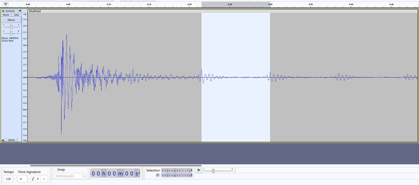Open the selection settings gear icon
This screenshot has width=419, height=185.
(x=157, y=175)
